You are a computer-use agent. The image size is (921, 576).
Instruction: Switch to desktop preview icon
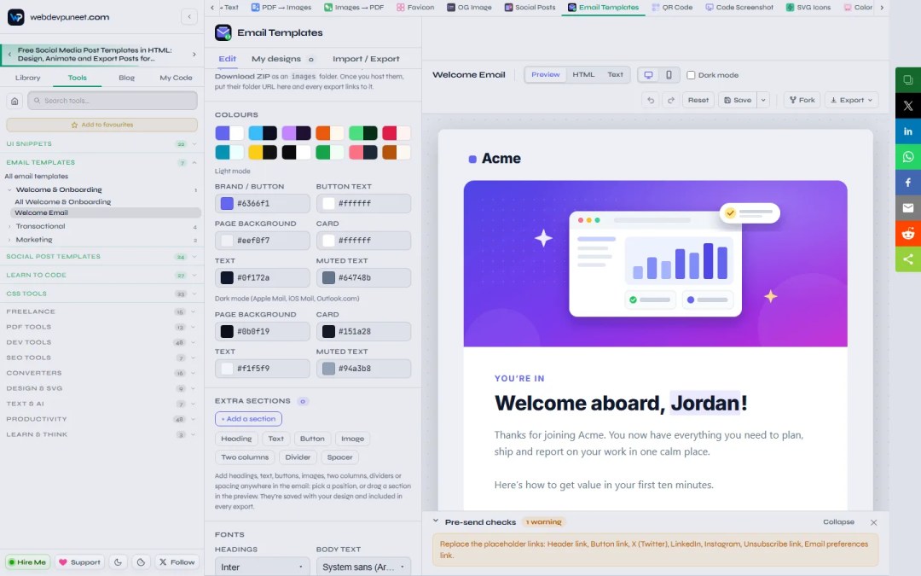(648, 74)
